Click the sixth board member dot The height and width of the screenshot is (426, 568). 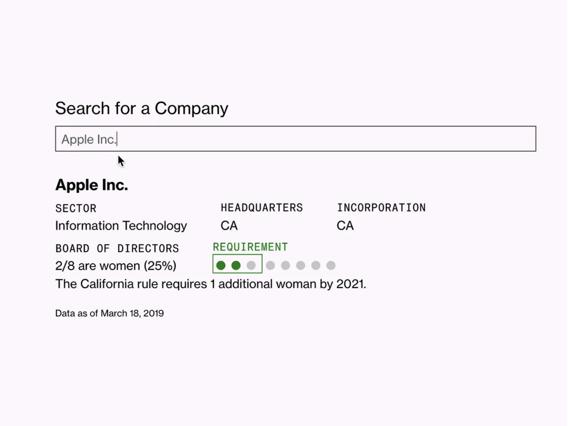point(301,266)
